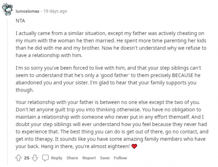Click the lumoslomas user avatar

[7, 10]
